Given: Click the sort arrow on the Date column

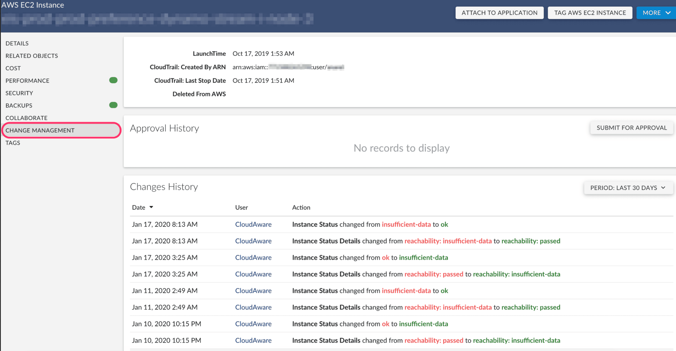Looking at the screenshot, I should click(151, 207).
